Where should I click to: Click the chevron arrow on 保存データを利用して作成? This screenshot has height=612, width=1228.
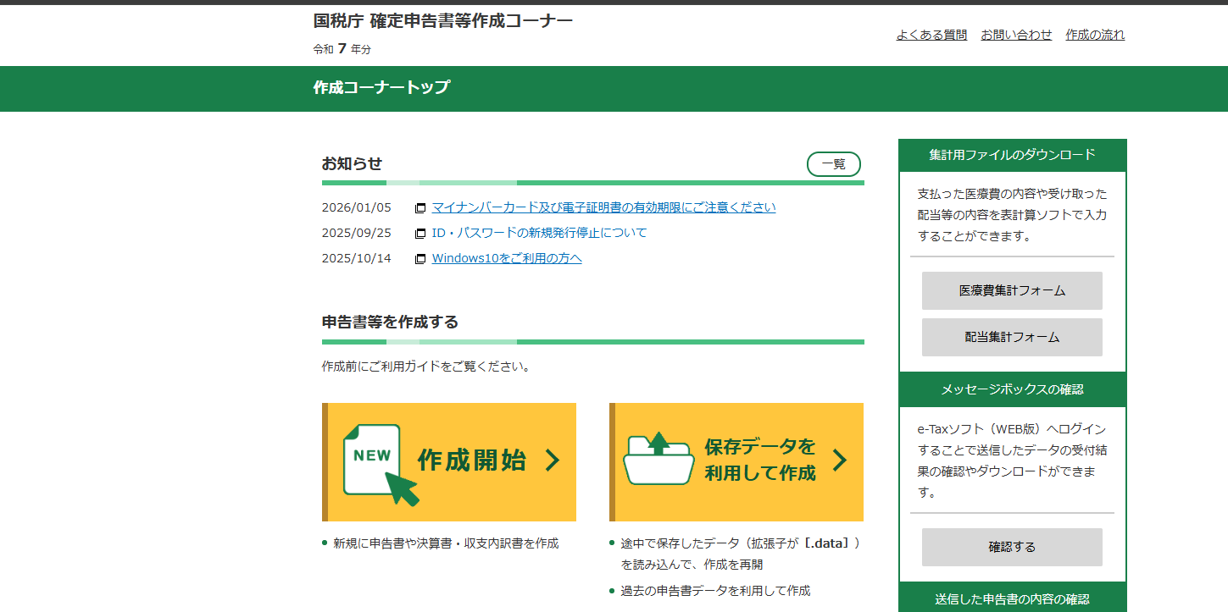(841, 461)
